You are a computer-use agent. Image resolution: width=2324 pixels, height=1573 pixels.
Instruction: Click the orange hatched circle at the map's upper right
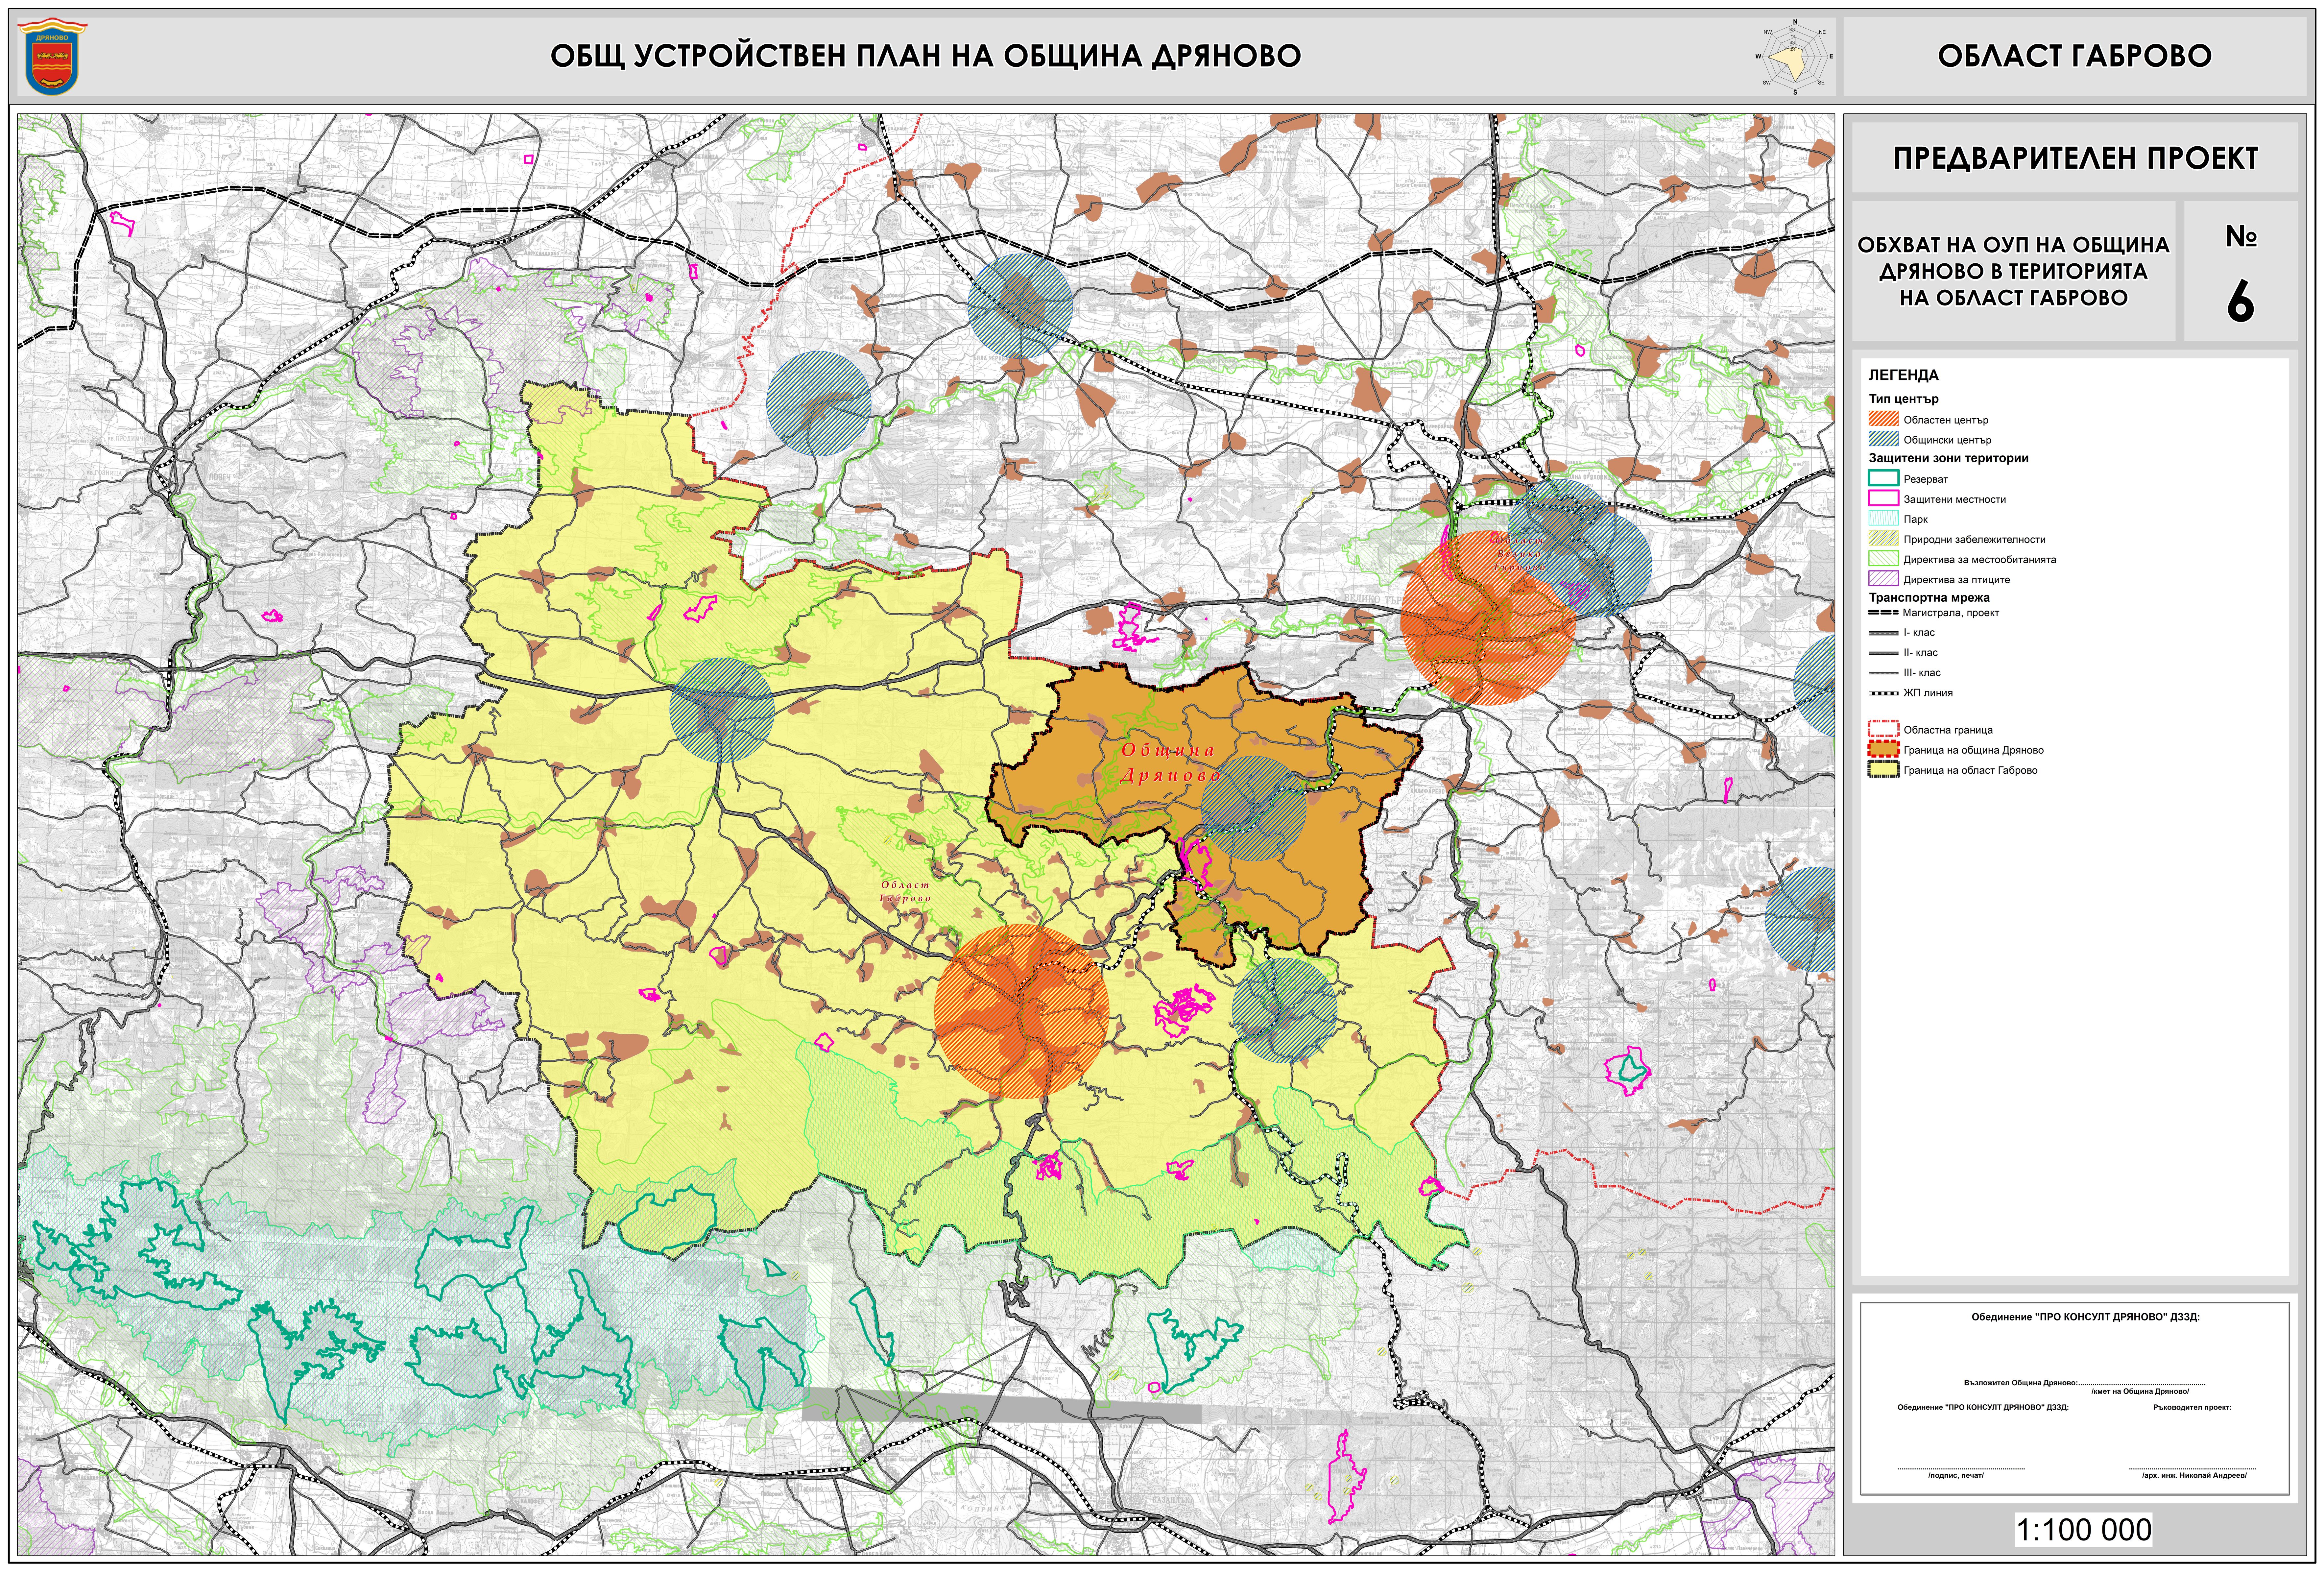(x=1488, y=618)
